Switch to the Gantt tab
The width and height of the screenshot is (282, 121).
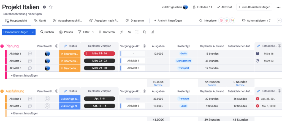click(x=40, y=21)
